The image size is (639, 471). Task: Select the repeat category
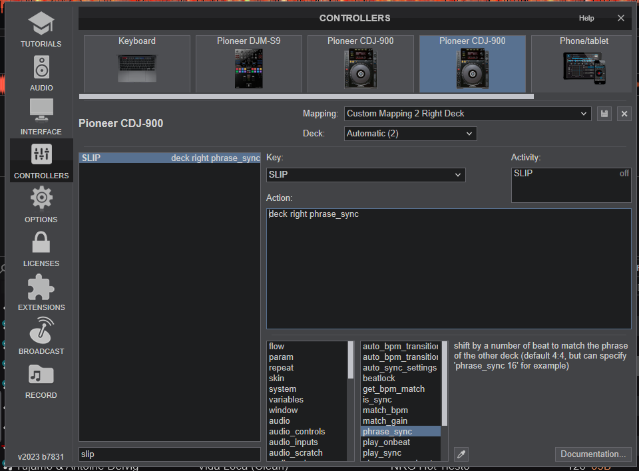[x=308, y=367]
